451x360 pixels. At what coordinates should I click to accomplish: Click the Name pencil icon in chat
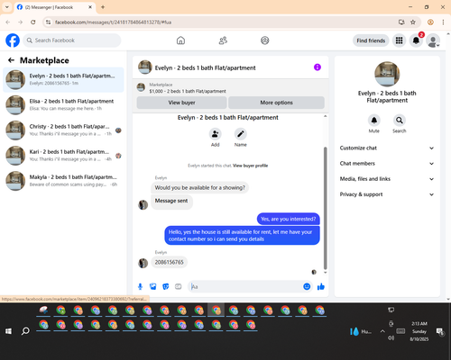pyautogui.click(x=241, y=134)
